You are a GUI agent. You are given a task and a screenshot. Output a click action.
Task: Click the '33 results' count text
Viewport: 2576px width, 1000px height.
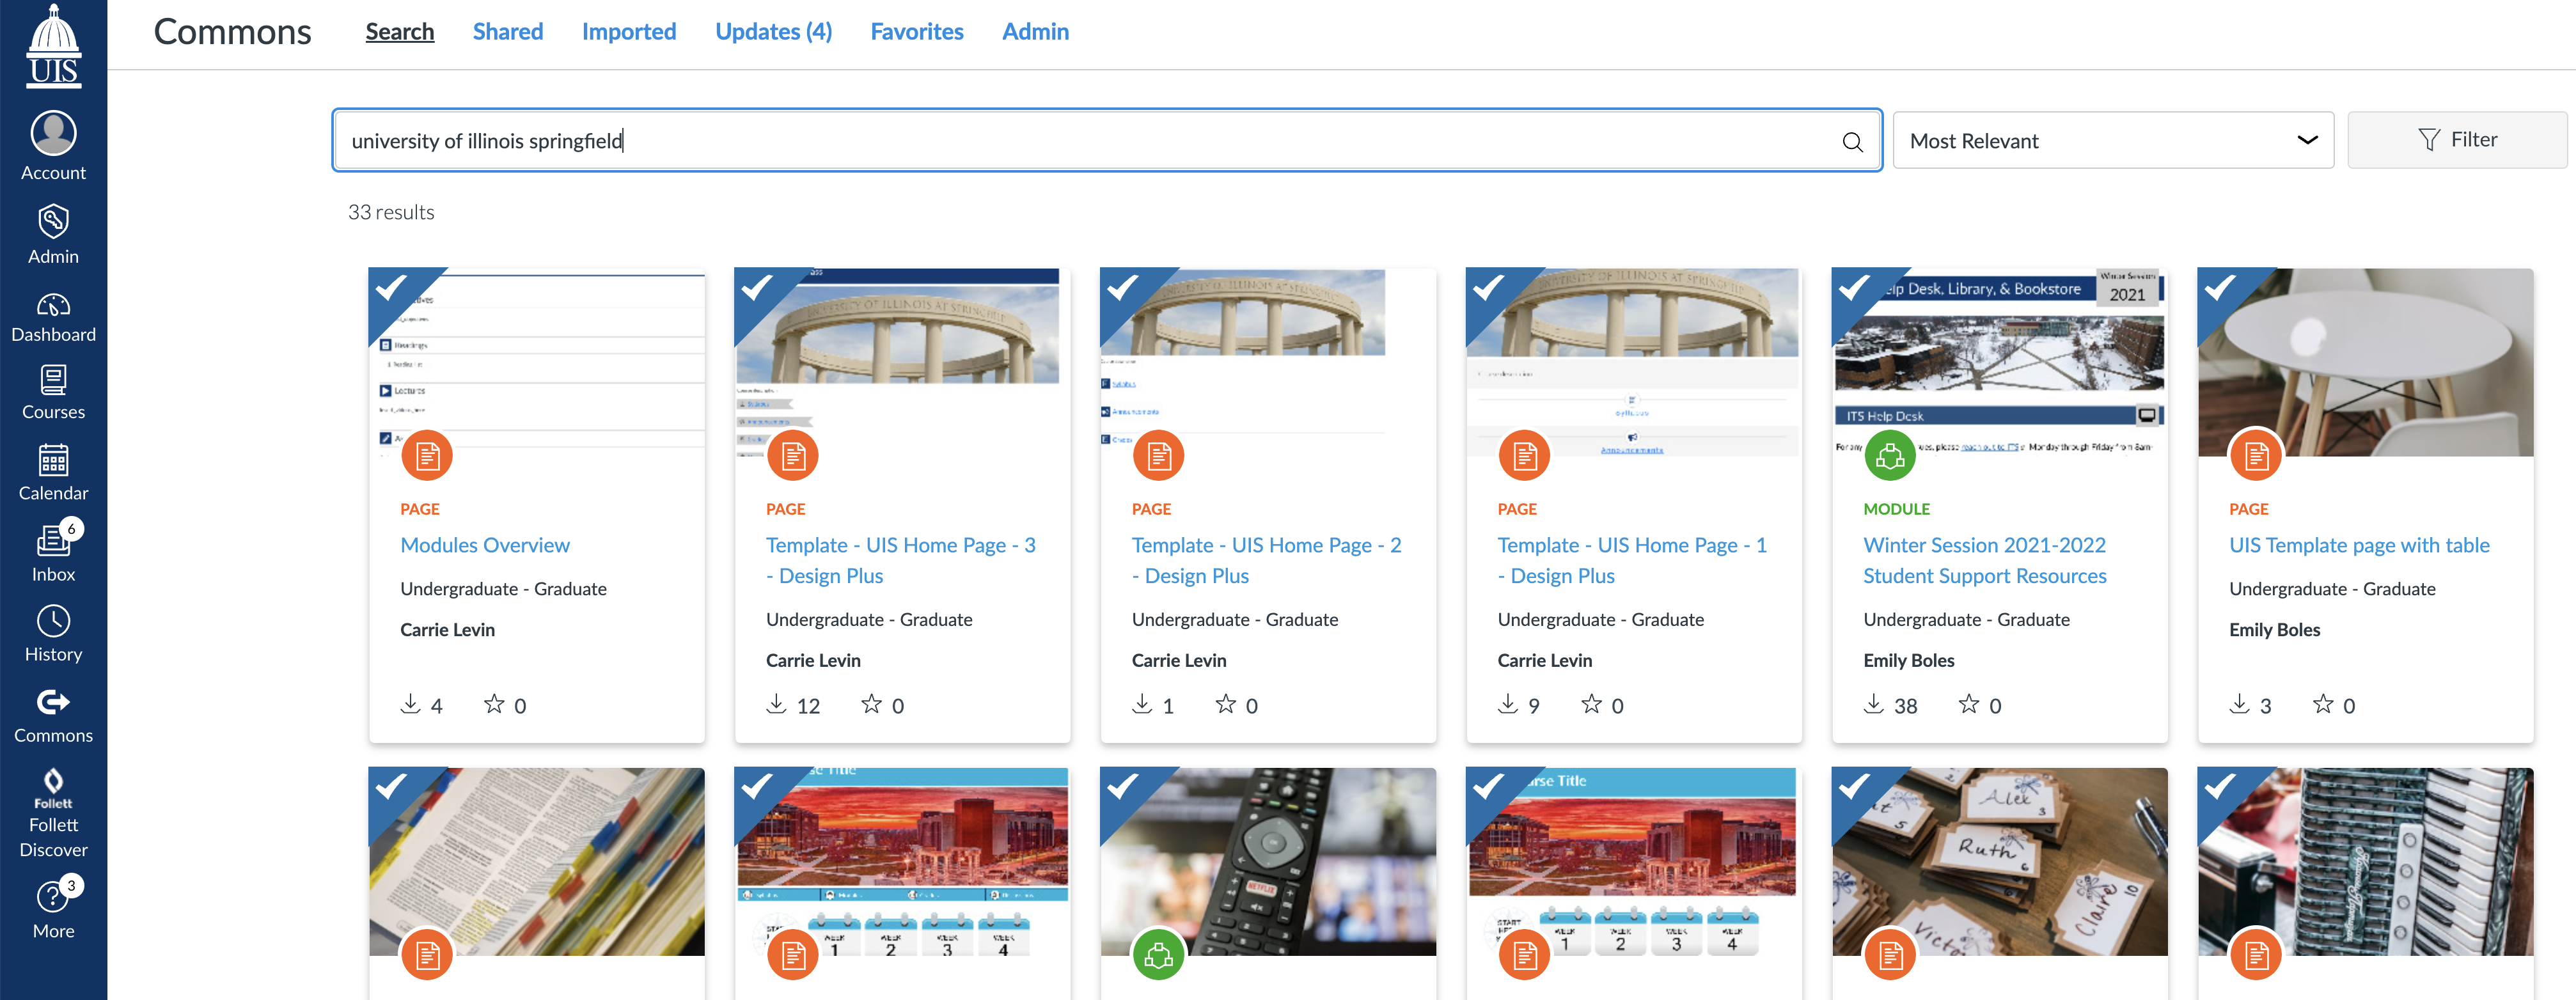(391, 212)
